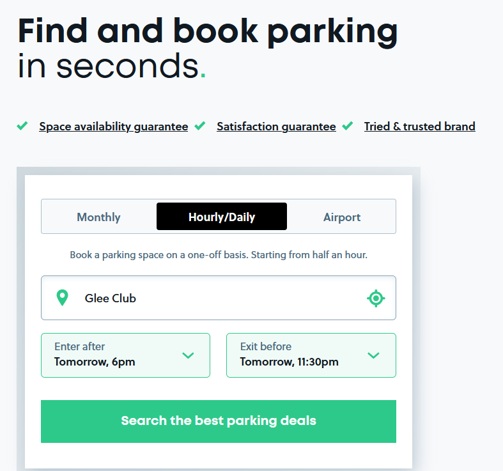The height and width of the screenshot is (471, 503).
Task: Switch to the Airport tab
Action: point(342,217)
